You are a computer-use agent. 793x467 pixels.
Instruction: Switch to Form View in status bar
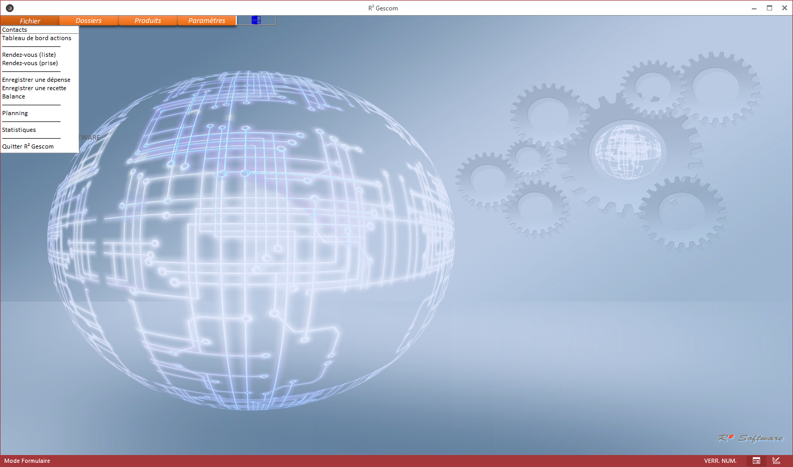click(x=756, y=461)
